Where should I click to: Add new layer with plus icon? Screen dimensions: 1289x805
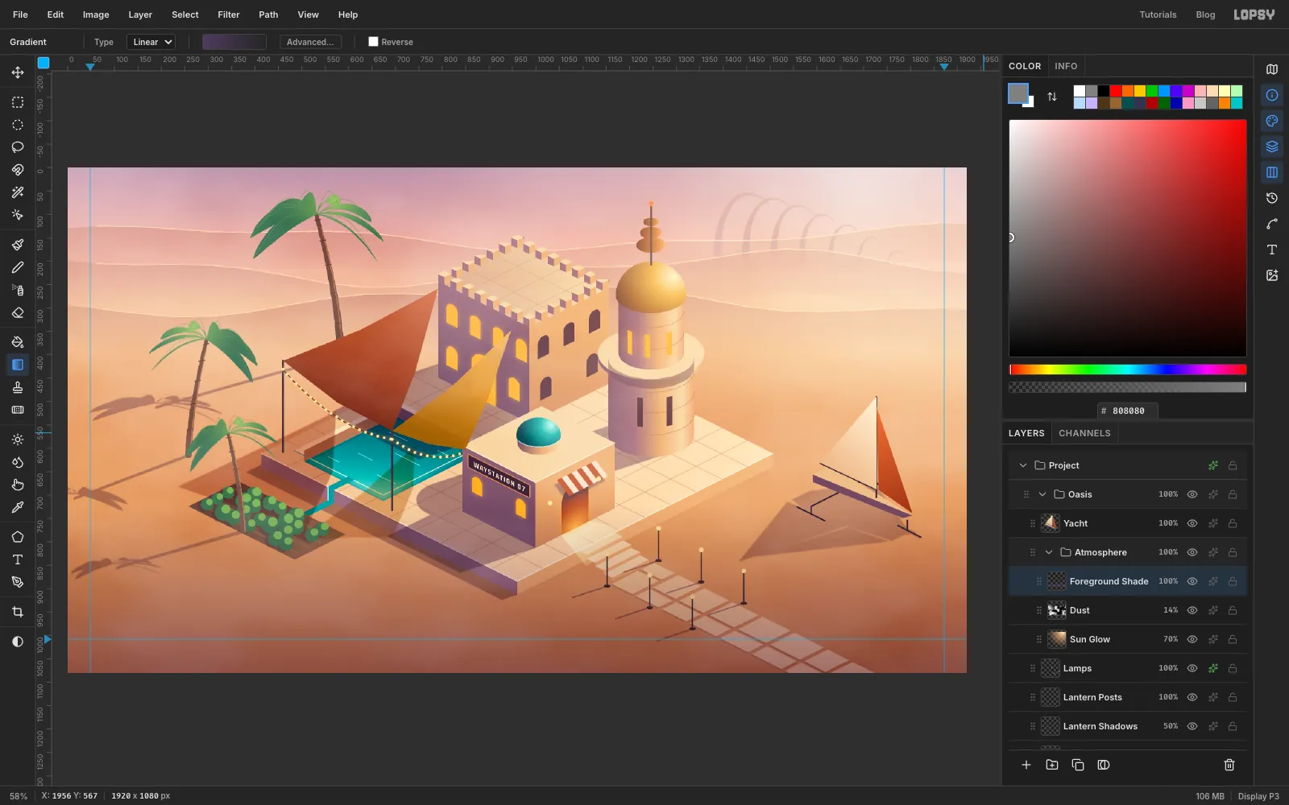1026,765
